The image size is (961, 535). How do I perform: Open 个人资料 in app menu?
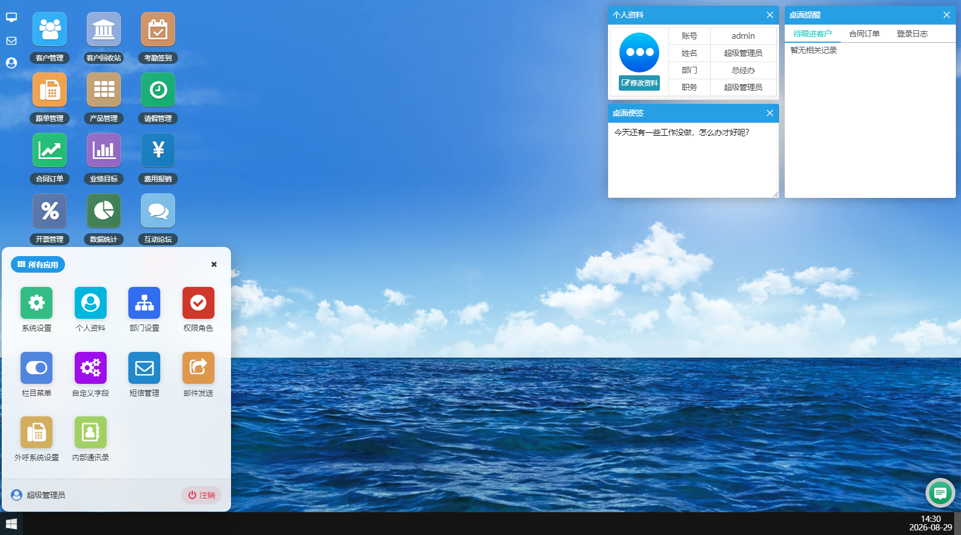(x=91, y=303)
